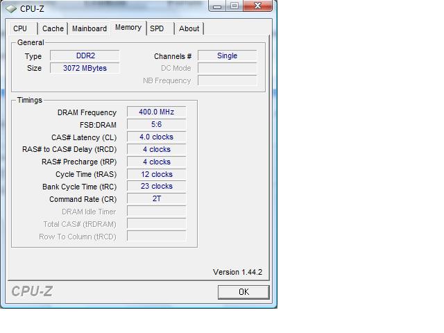Click the empty DC Mode field
The height and width of the screenshot is (333, 444).
click(x=228, y=68)
